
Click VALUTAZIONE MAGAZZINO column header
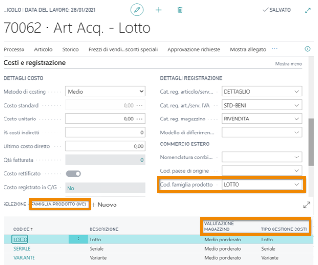pos(219,227)
